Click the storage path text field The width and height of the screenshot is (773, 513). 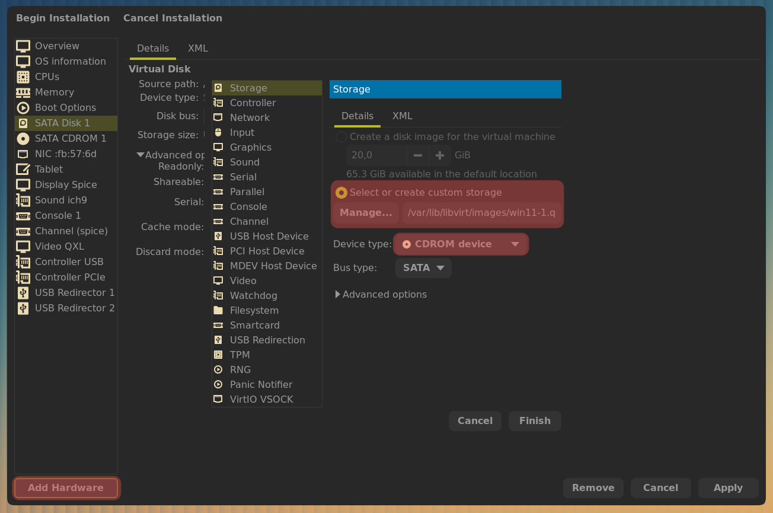click(x=481, y=213)
